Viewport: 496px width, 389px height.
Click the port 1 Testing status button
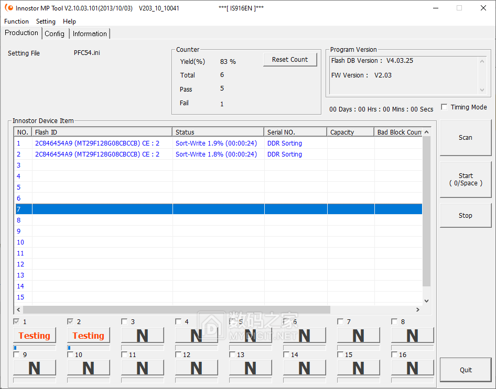pos(34,336)
